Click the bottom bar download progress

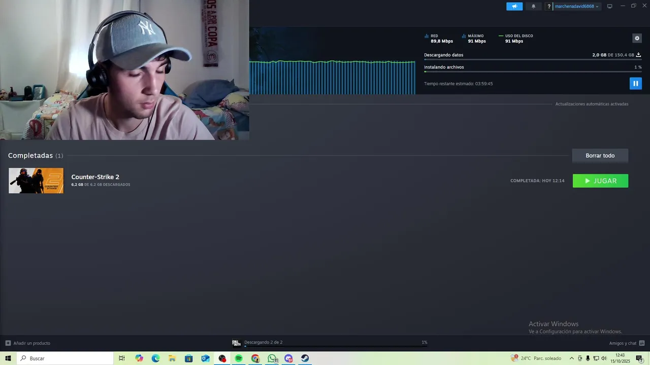click(336, 346)
